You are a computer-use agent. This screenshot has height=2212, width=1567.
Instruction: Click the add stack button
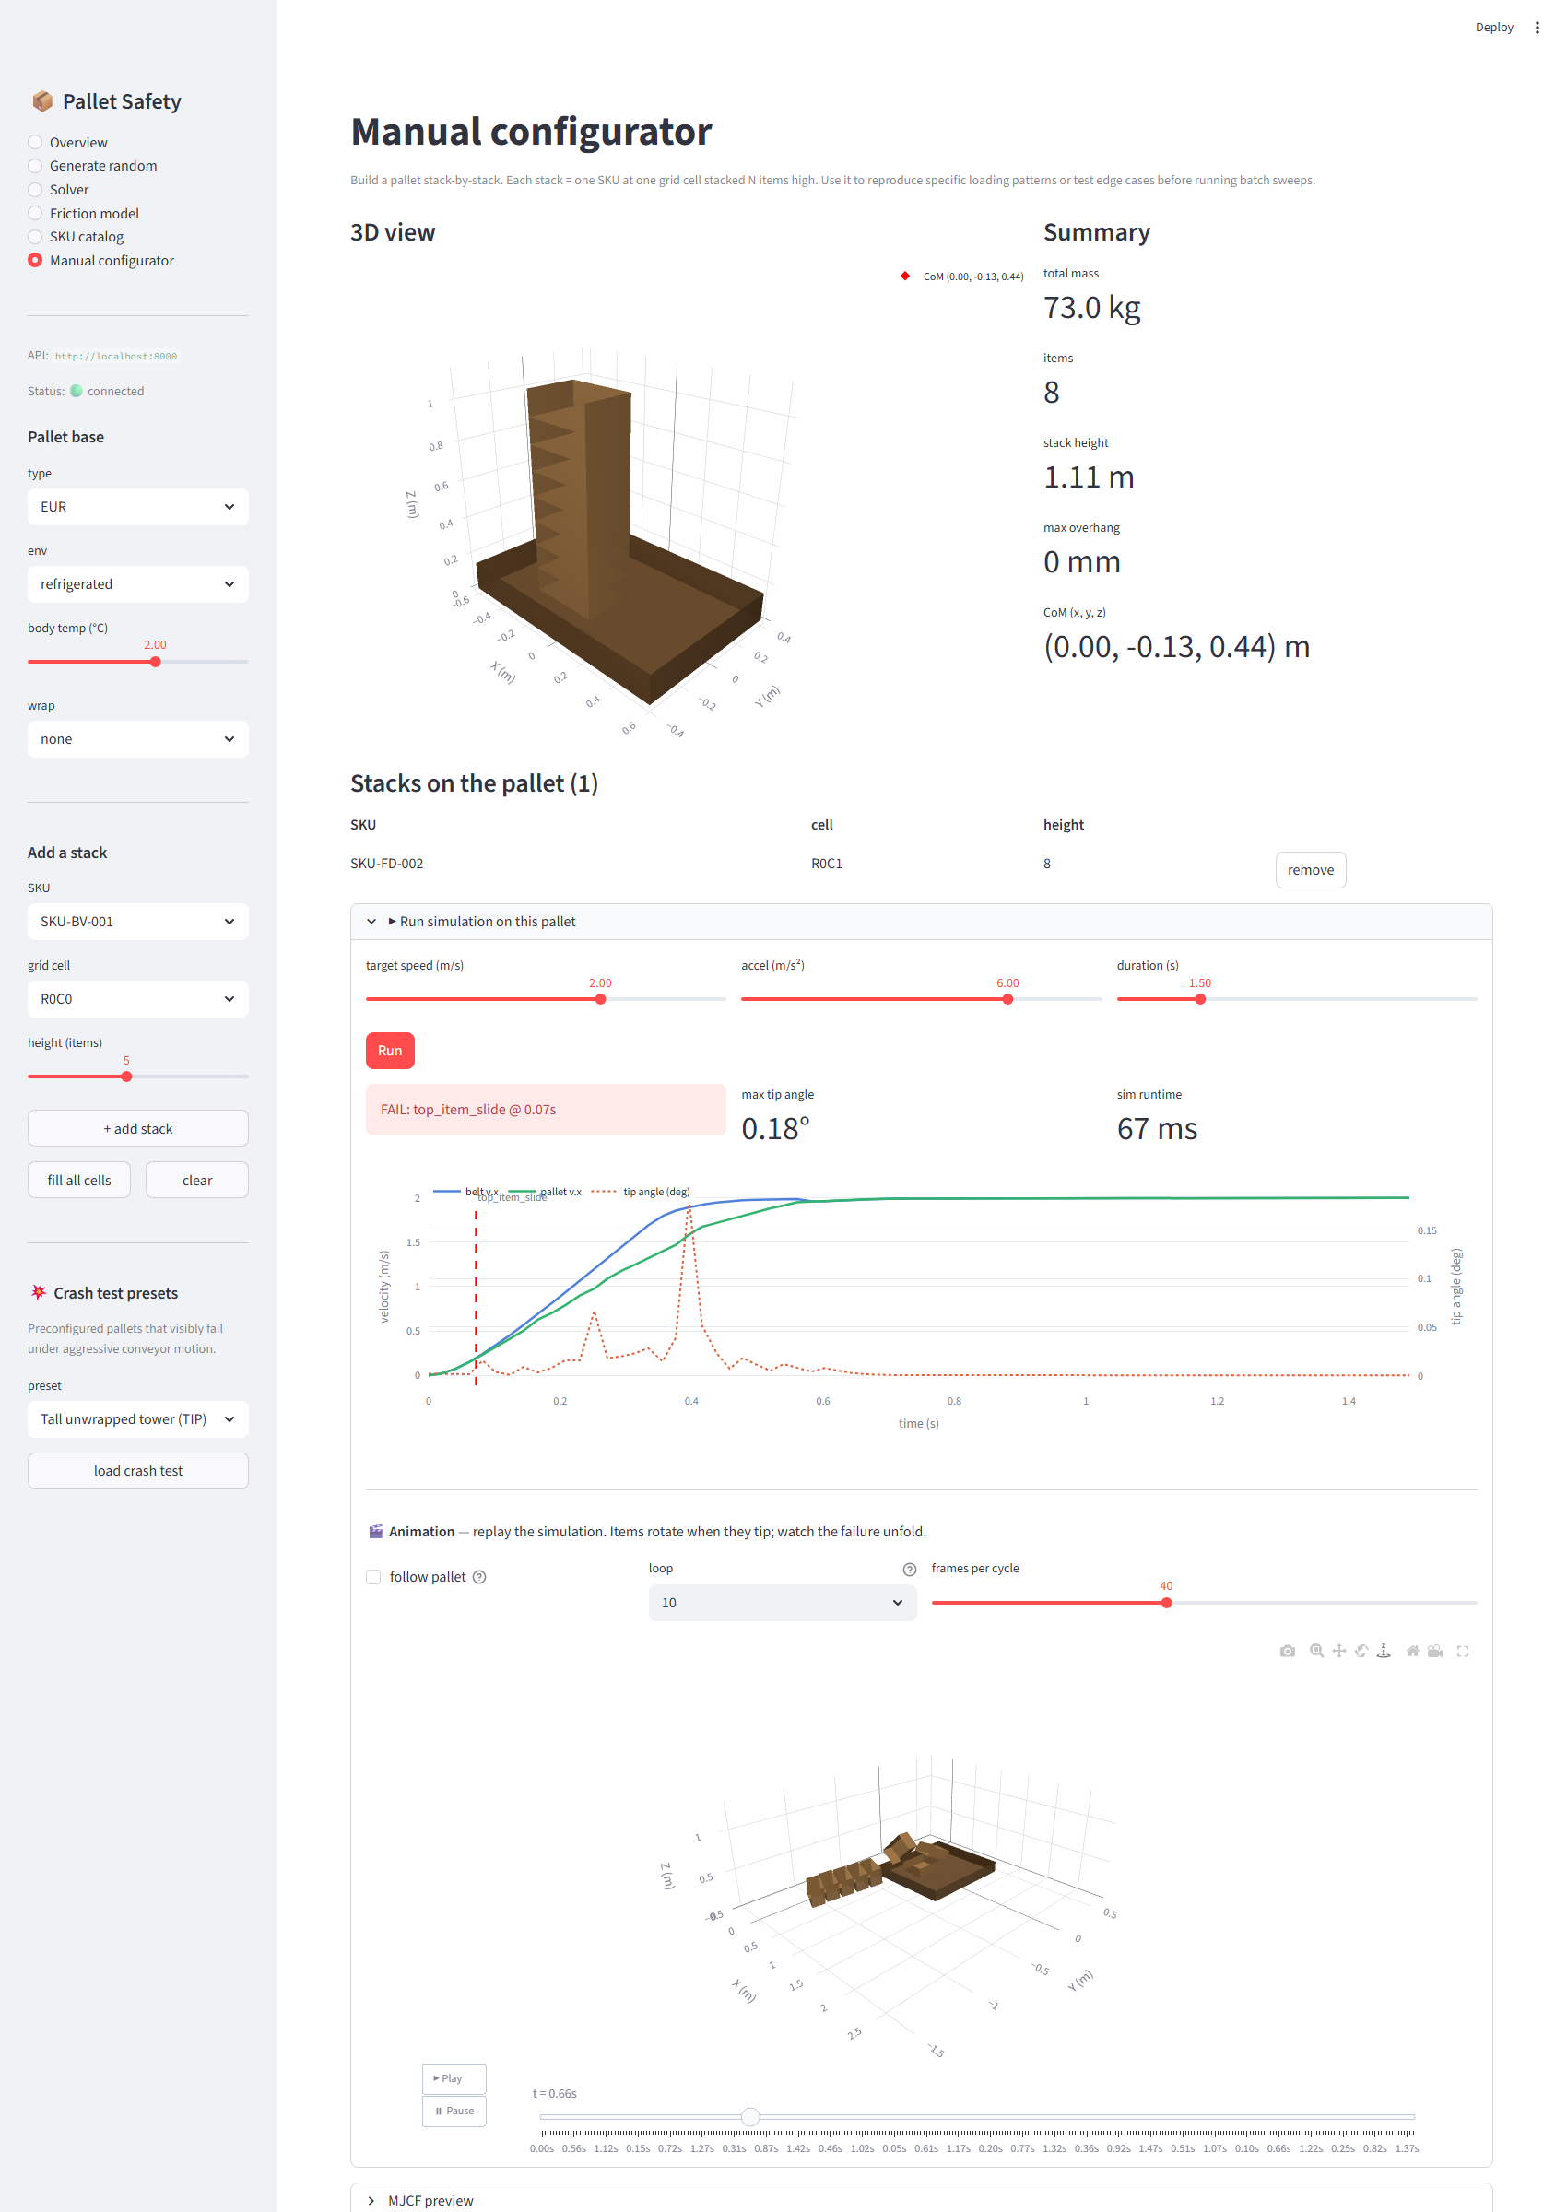point(138,1128)
